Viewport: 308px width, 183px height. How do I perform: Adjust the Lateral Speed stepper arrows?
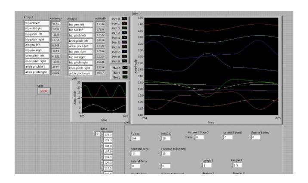click(223, 137)
